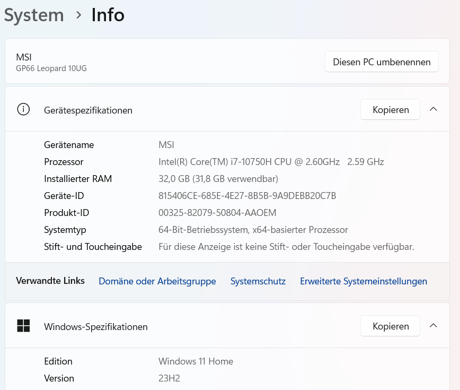Click the Gerätename label
Screen dimensions: 460x390
point(69,145)
